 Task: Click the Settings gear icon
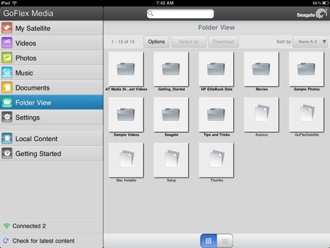click(7, 117)
